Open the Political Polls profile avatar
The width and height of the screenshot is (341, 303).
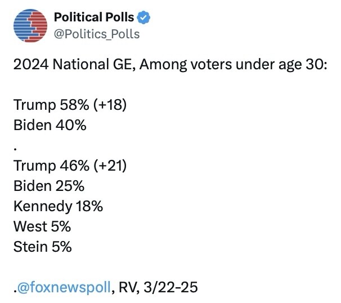pyautogui.click(x=30, y=25)
